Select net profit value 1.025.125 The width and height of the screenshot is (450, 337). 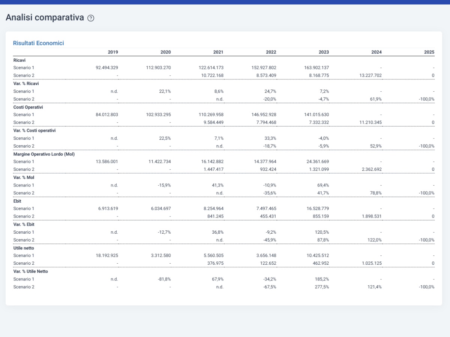click(372, 264)
